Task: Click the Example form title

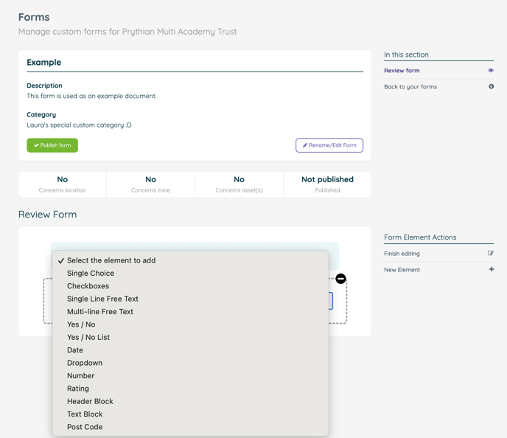Action: pyautogui.click(x=44, y=62)
